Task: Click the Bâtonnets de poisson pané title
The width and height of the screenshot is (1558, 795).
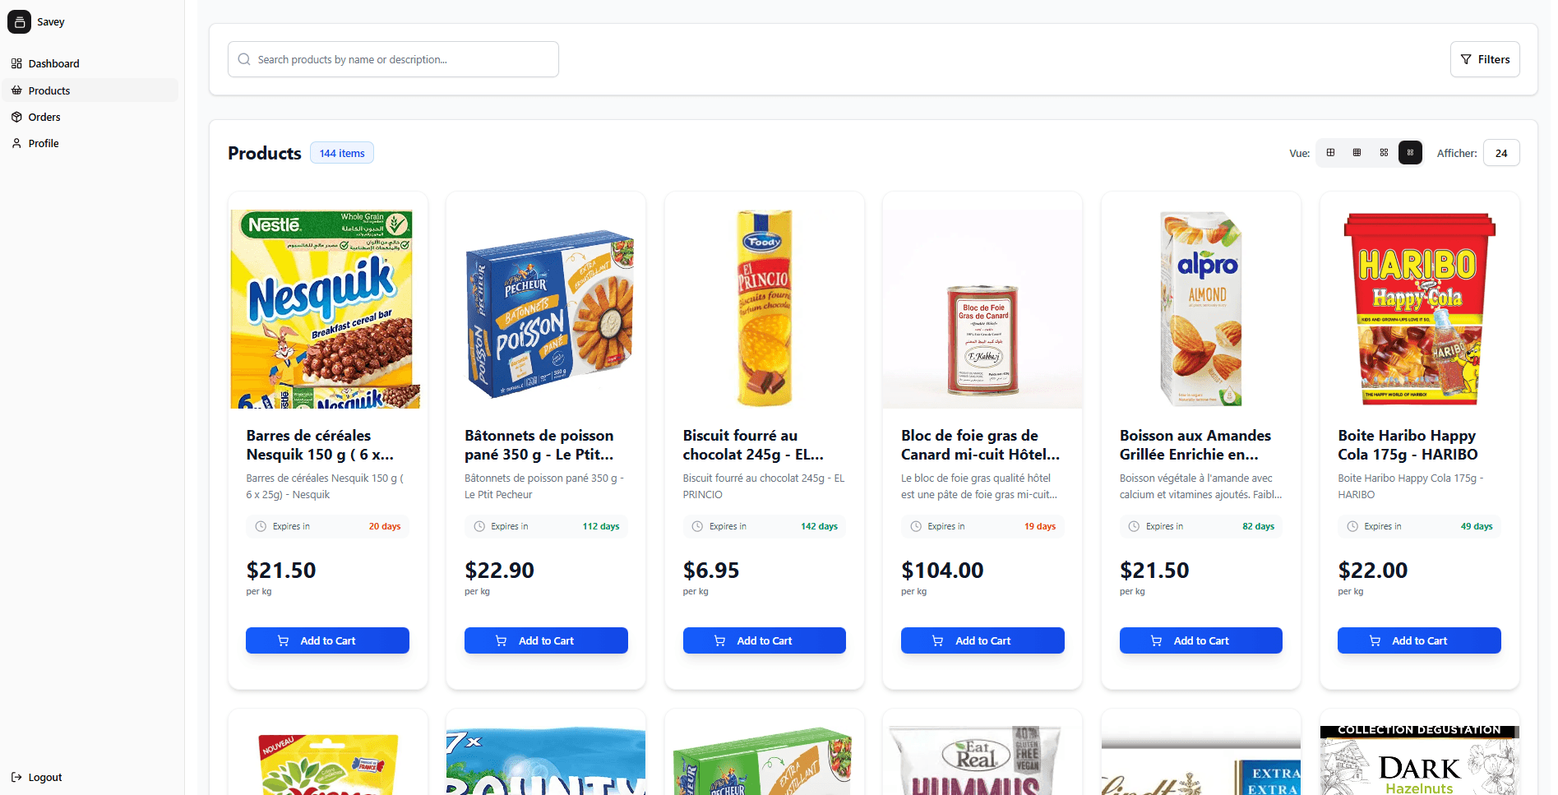Action: 539,445
